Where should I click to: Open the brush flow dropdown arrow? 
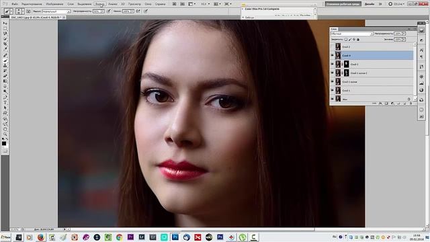point(132,11)
